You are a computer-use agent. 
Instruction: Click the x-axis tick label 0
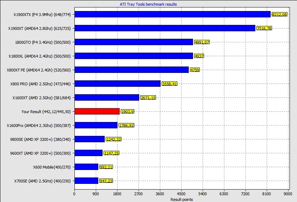[x=74, y=194]
